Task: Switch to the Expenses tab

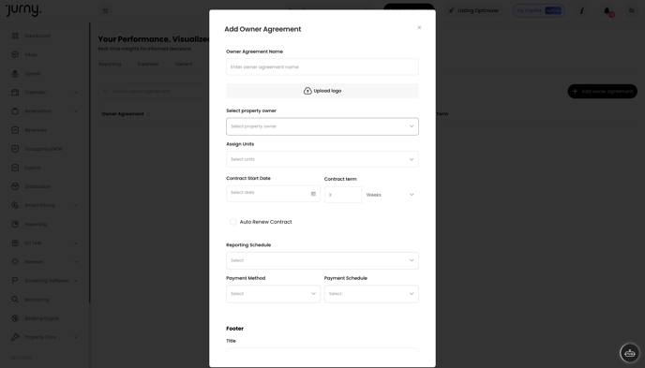Action: (148, 64)
